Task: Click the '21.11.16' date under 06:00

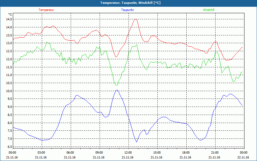Action: tap(70, 157)
